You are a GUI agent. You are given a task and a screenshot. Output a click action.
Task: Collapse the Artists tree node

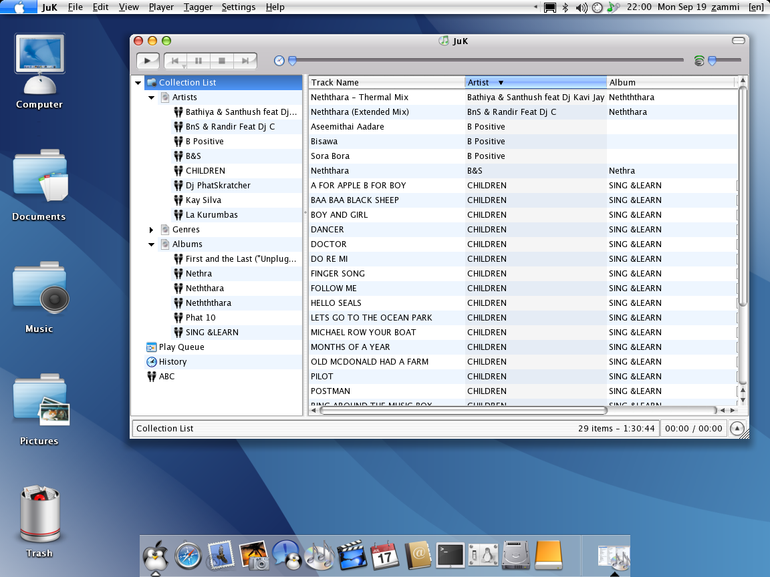tap(151, 98)
